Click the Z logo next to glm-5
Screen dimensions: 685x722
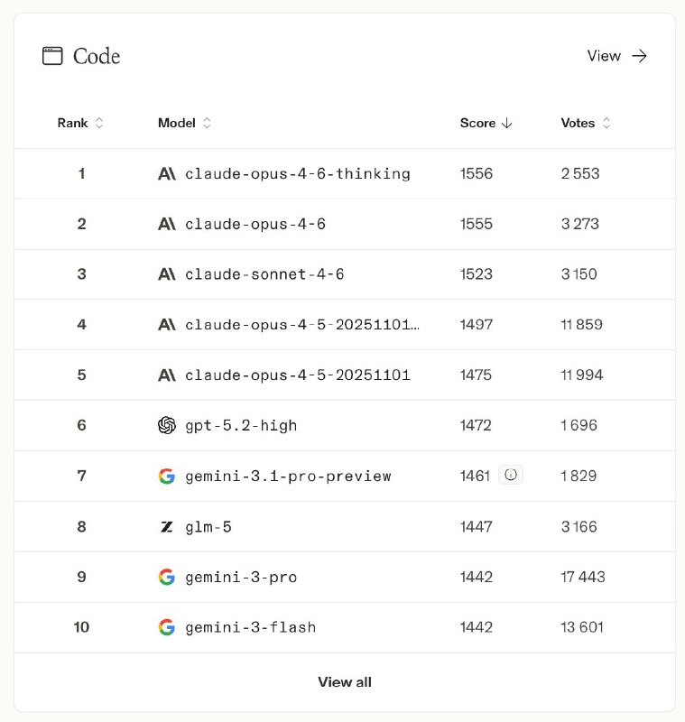point(167,526)
